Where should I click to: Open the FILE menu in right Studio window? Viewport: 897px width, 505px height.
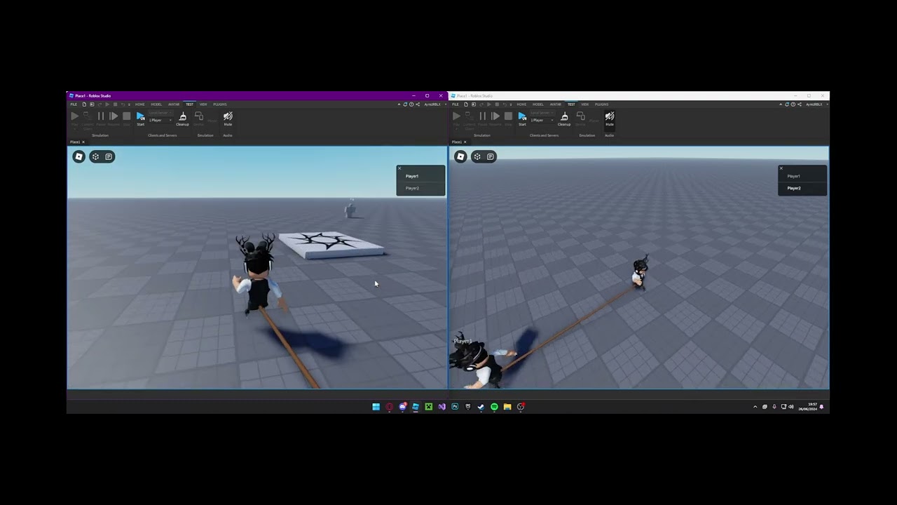click(456, 105)
